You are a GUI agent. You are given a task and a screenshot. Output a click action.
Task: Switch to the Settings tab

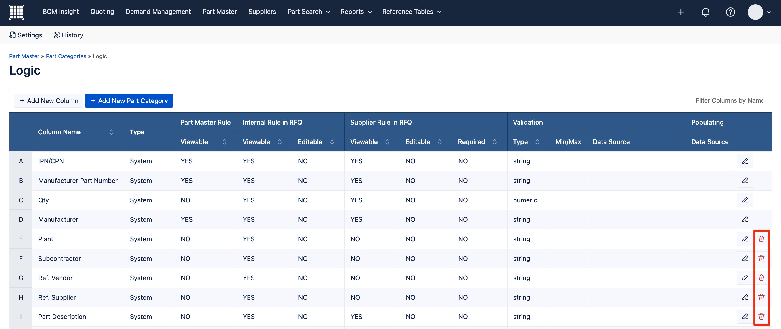click(x=26, y=35)
